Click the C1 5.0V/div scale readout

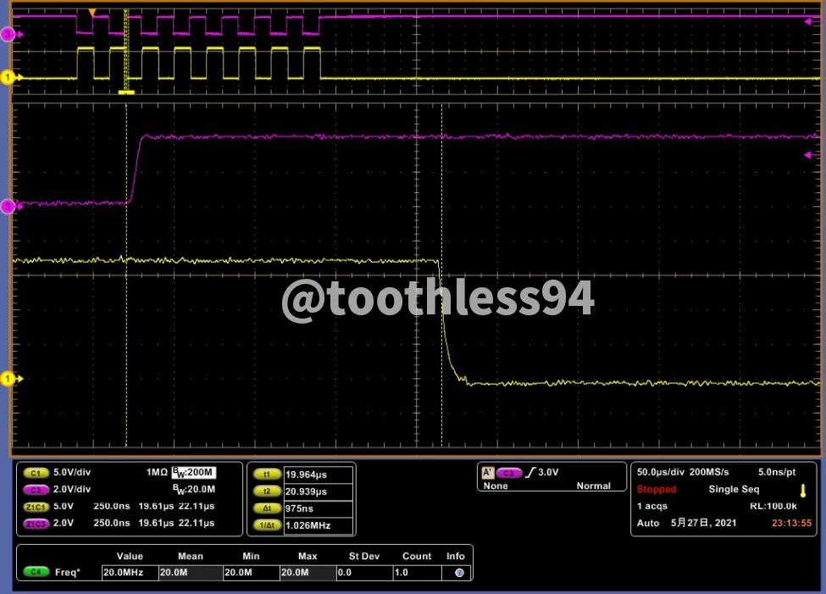(x=72, y=472)
